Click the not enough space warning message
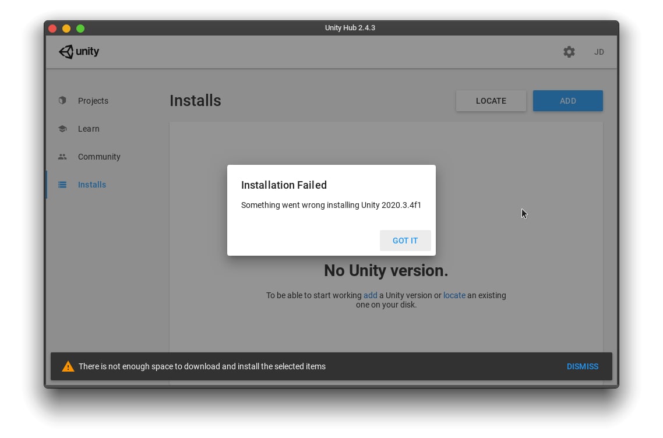This screenshot has width=663, height=438. [202, 366]
